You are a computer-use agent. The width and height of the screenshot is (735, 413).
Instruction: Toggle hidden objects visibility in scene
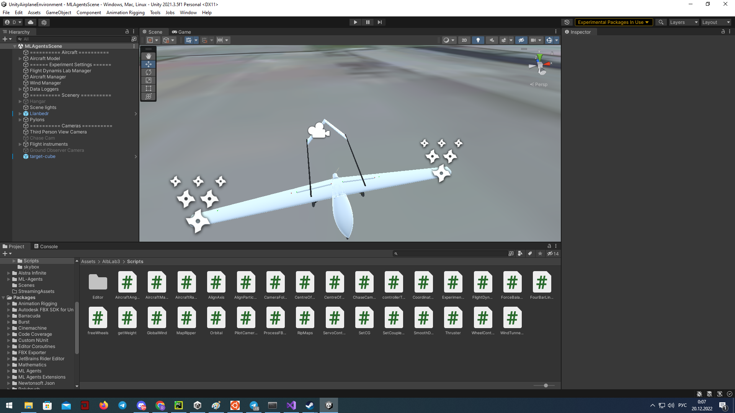coord(521,40)
